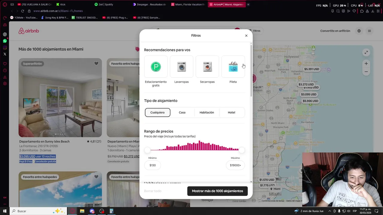Close the Filtros dialog
The image size is (383, 215).
click(246, 36)
